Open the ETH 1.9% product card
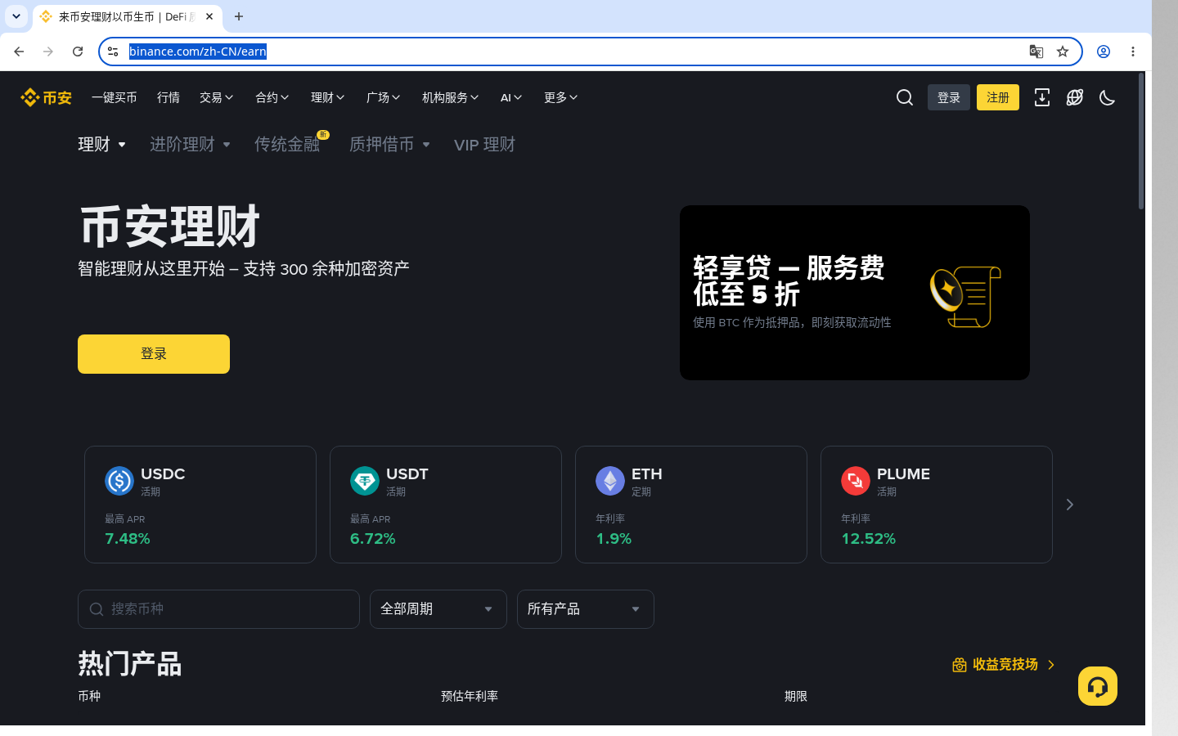Screen dimensions: 1178x736 point(691,505)
